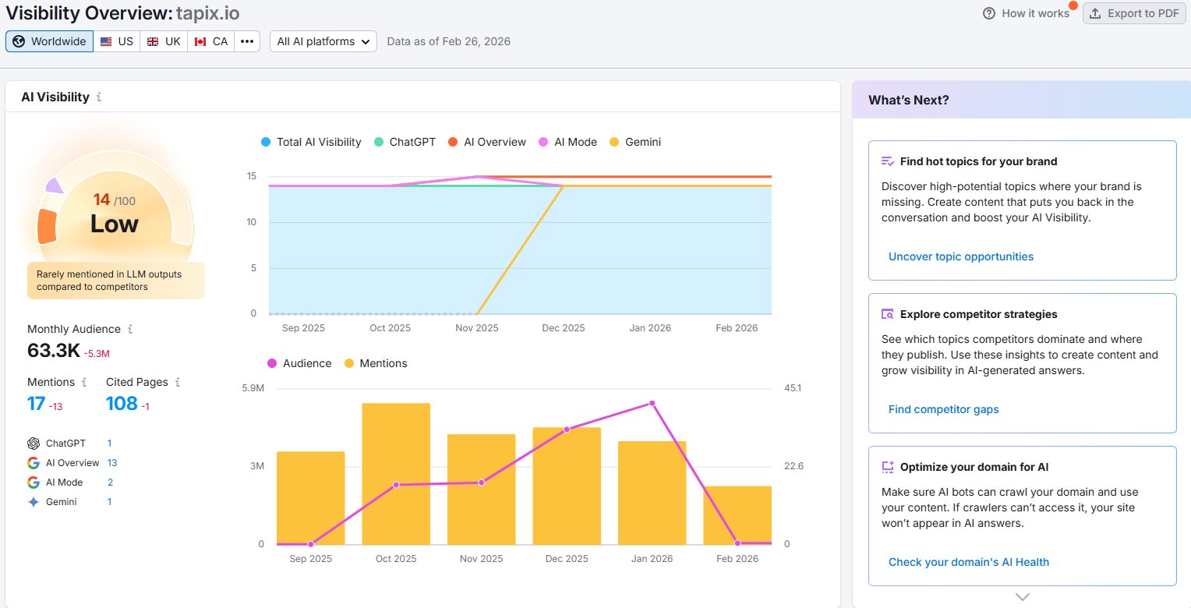
Task: Click the info icon beside Monthly Audience
Action: [x=130, y=329]
